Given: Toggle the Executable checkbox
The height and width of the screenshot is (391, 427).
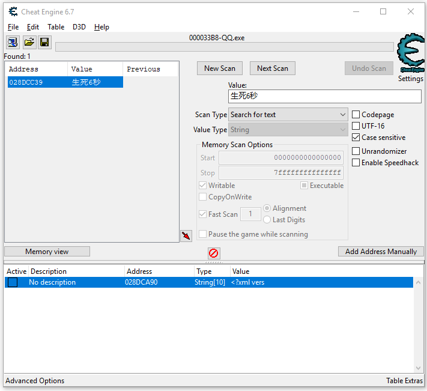Looking at the screenshot, I should pyautogui.click(x=304, y=186).
